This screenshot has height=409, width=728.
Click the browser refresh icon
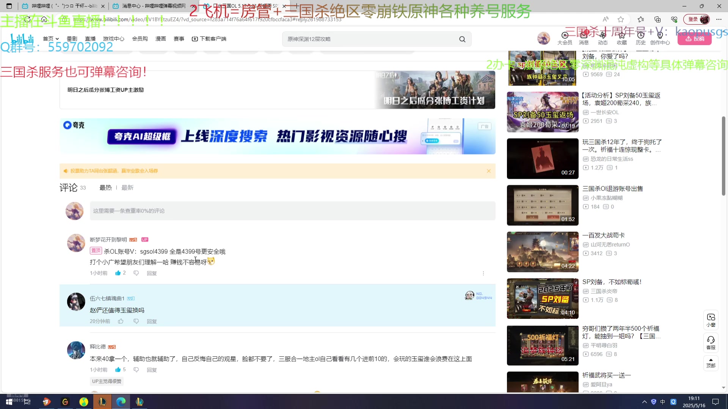27,19
